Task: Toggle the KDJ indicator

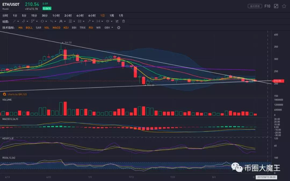Action: (x=66, y=28)
